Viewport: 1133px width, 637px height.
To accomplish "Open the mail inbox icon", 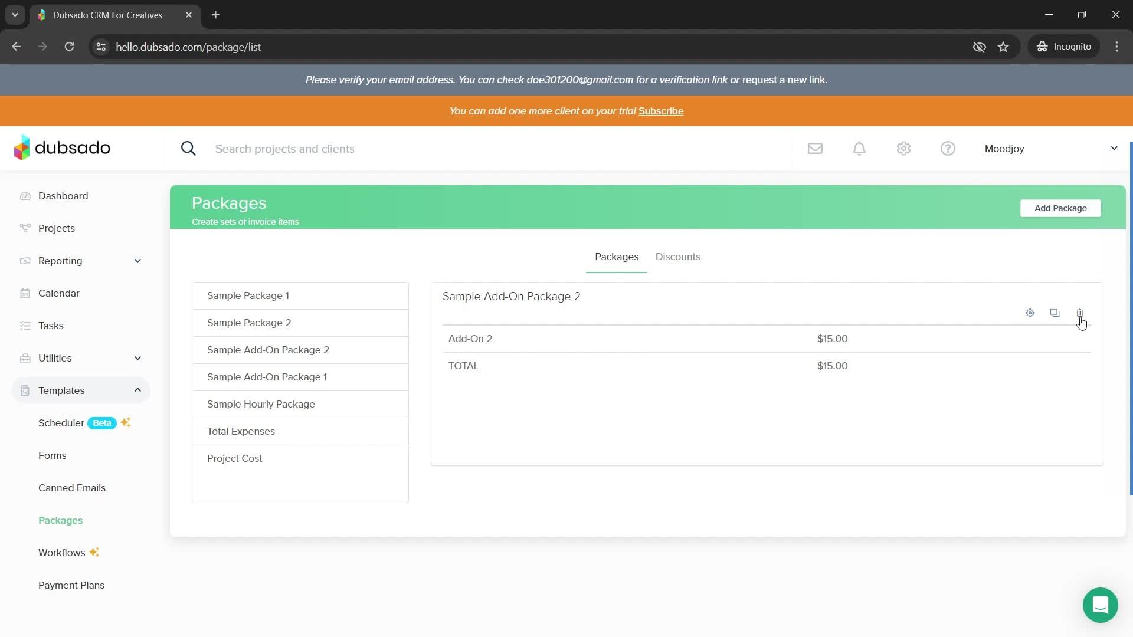I will [x=815, y=149].
